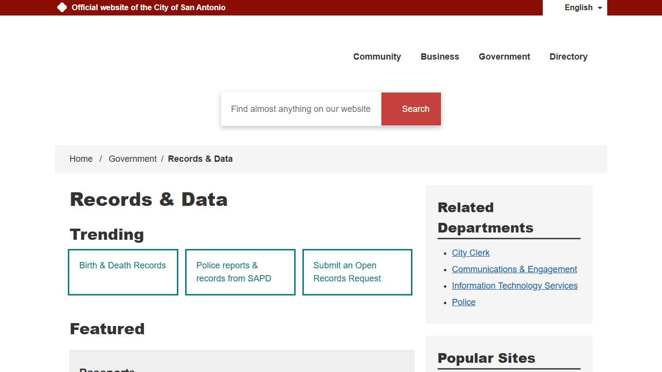
Task: Click Communications & Engagement link
Action: 514,269
